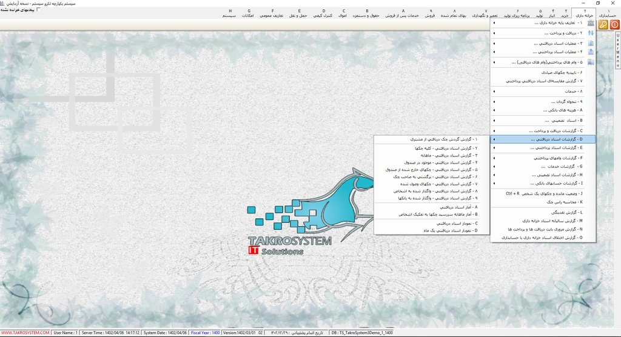
Task: Select گزارشات وامهای پرداختنی menu item
Action: click(543, 158)
